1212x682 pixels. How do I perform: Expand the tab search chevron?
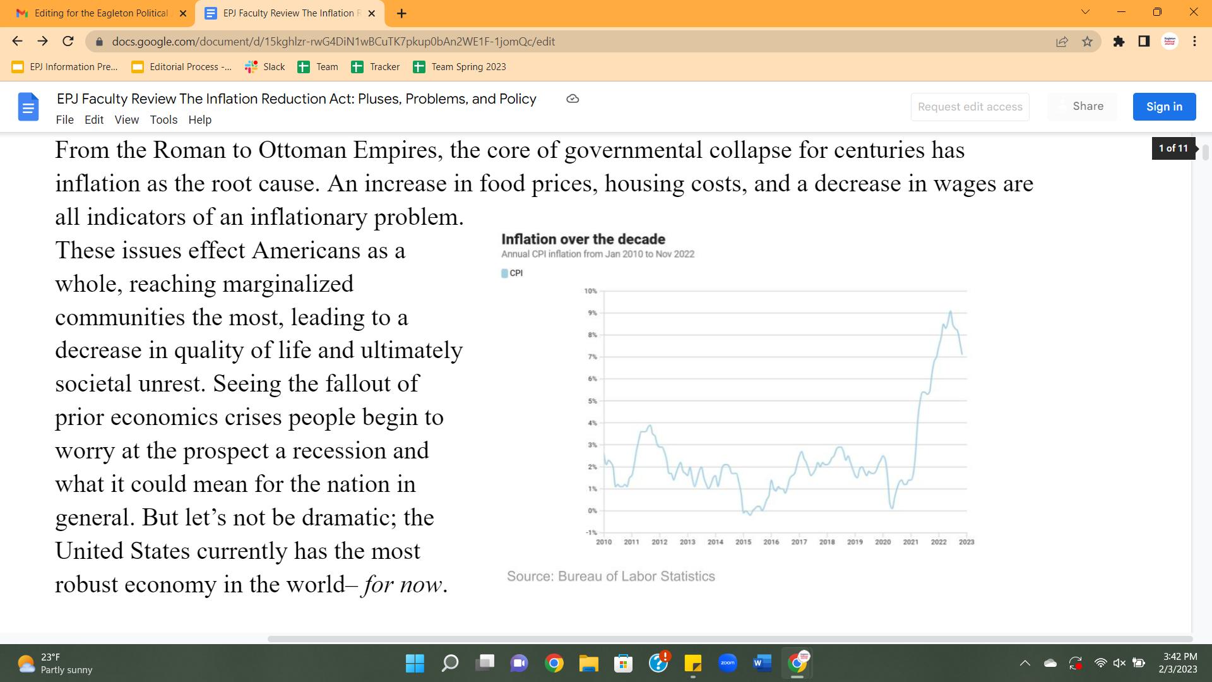click(1085, 12)
